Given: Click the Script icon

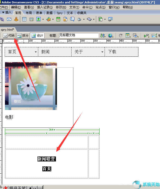Looking at the screenshot, I should click(x=89, y=19).
